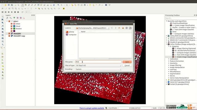Go to parent directory in Save file dialog
The width and height of the screenshot is (197, 110).
(119, 28)
